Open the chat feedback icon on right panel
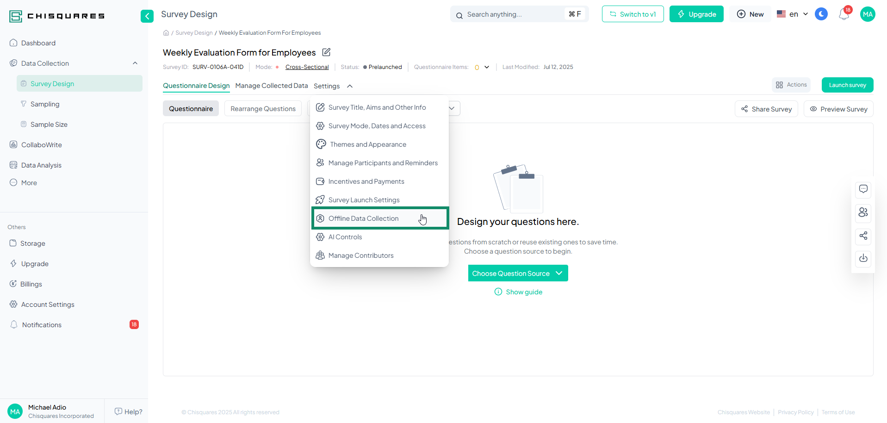 point(863,189)
